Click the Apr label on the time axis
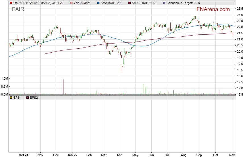 coord(119,155)
